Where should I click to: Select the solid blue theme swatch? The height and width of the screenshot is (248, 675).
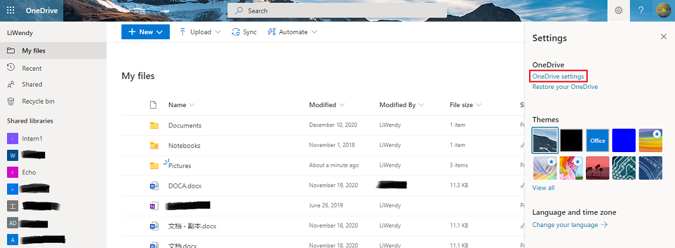pyautogui.click(x=624, y=140)
